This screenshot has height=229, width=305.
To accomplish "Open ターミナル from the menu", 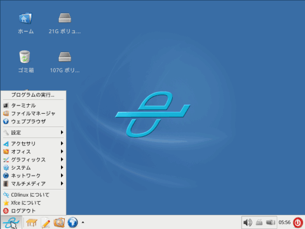I will pos(34,106).
